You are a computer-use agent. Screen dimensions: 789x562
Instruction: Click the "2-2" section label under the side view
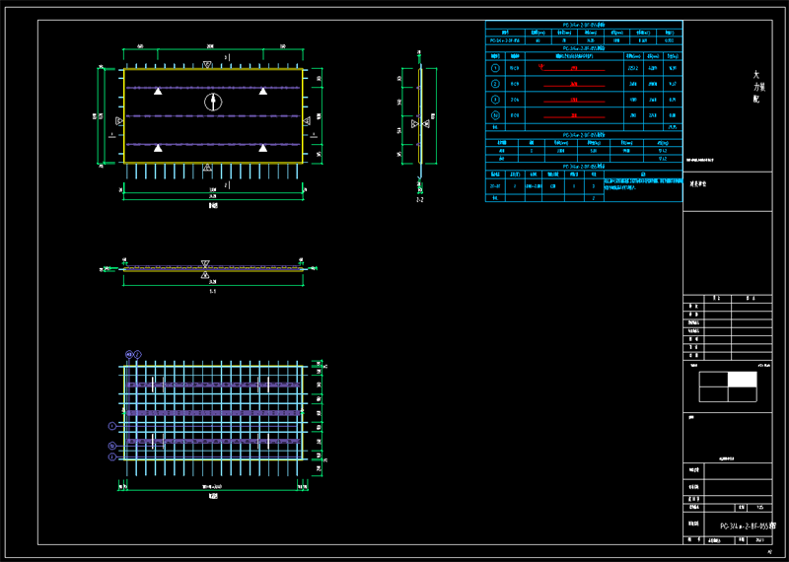(x=420, y=200)
